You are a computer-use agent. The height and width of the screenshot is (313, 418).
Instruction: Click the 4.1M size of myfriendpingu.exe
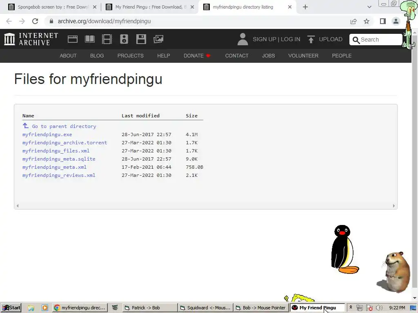(192, 134)
